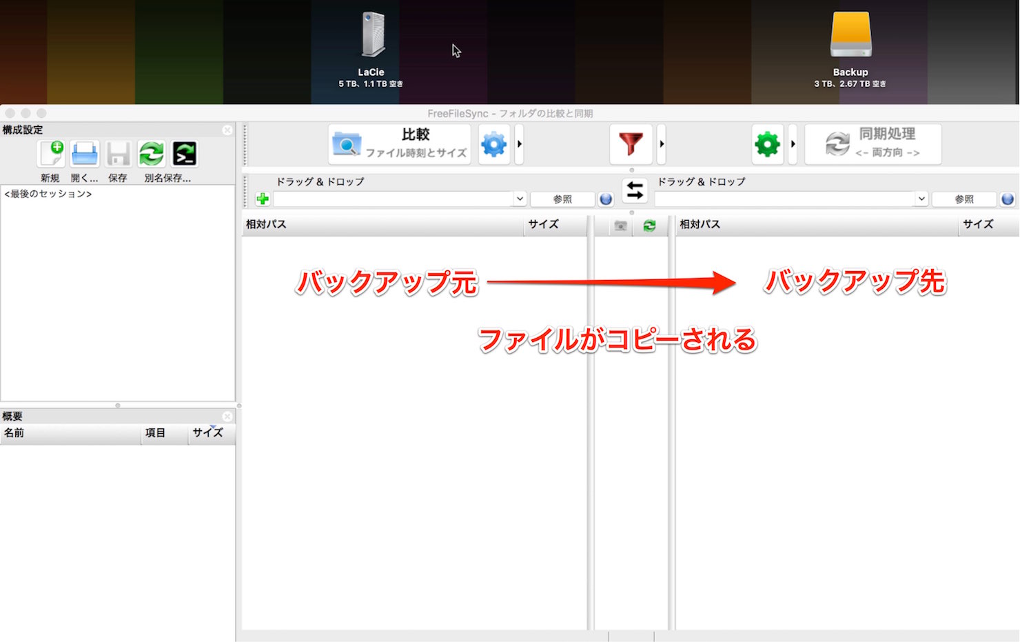Viewport: 1020px width, 642px height.
Task: Click the left folder path input field
Action: 393,199
